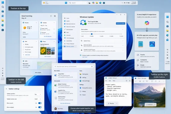
Task: Launch Copilot from the top taskbar
Action: pyautogui.click(x=93, y=3)
